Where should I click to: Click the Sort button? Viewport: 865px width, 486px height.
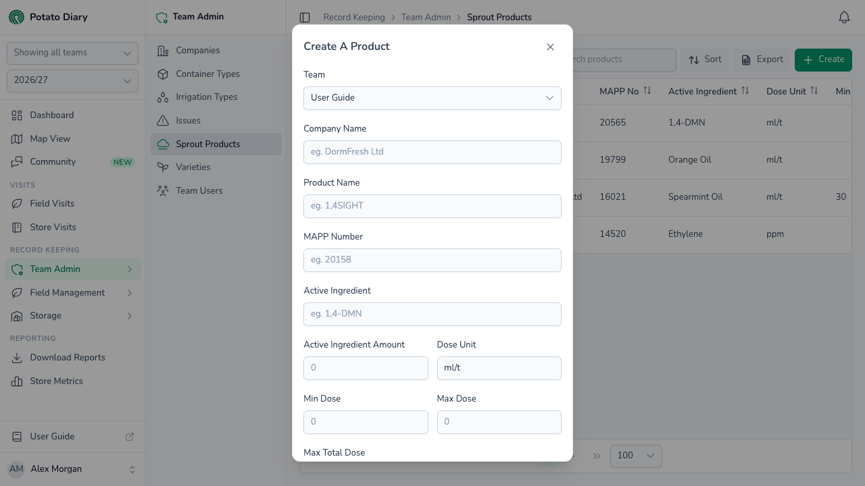tap(705, 60)
